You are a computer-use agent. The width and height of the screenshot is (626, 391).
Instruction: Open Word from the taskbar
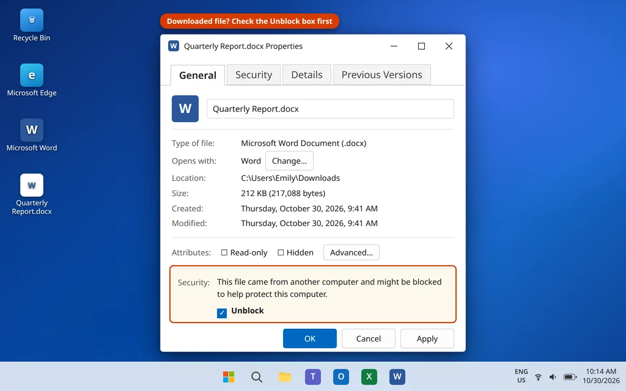pos(397,376)
